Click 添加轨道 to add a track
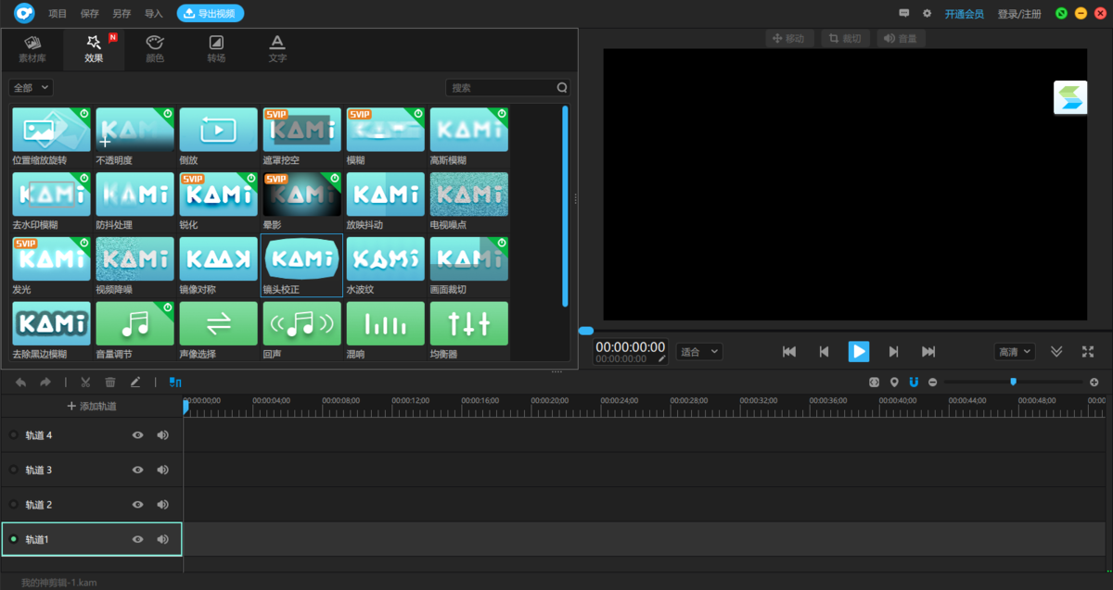This screenshot has height=590, width=1113. (92, 407)
